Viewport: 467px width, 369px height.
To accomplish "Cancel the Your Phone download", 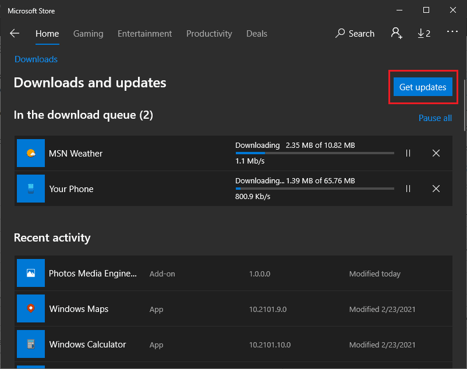I will (436, 189).
